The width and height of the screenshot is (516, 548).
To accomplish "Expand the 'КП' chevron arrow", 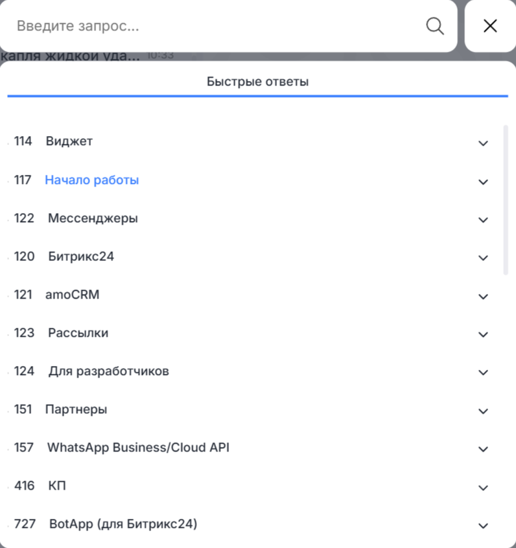I will point(482,487).
